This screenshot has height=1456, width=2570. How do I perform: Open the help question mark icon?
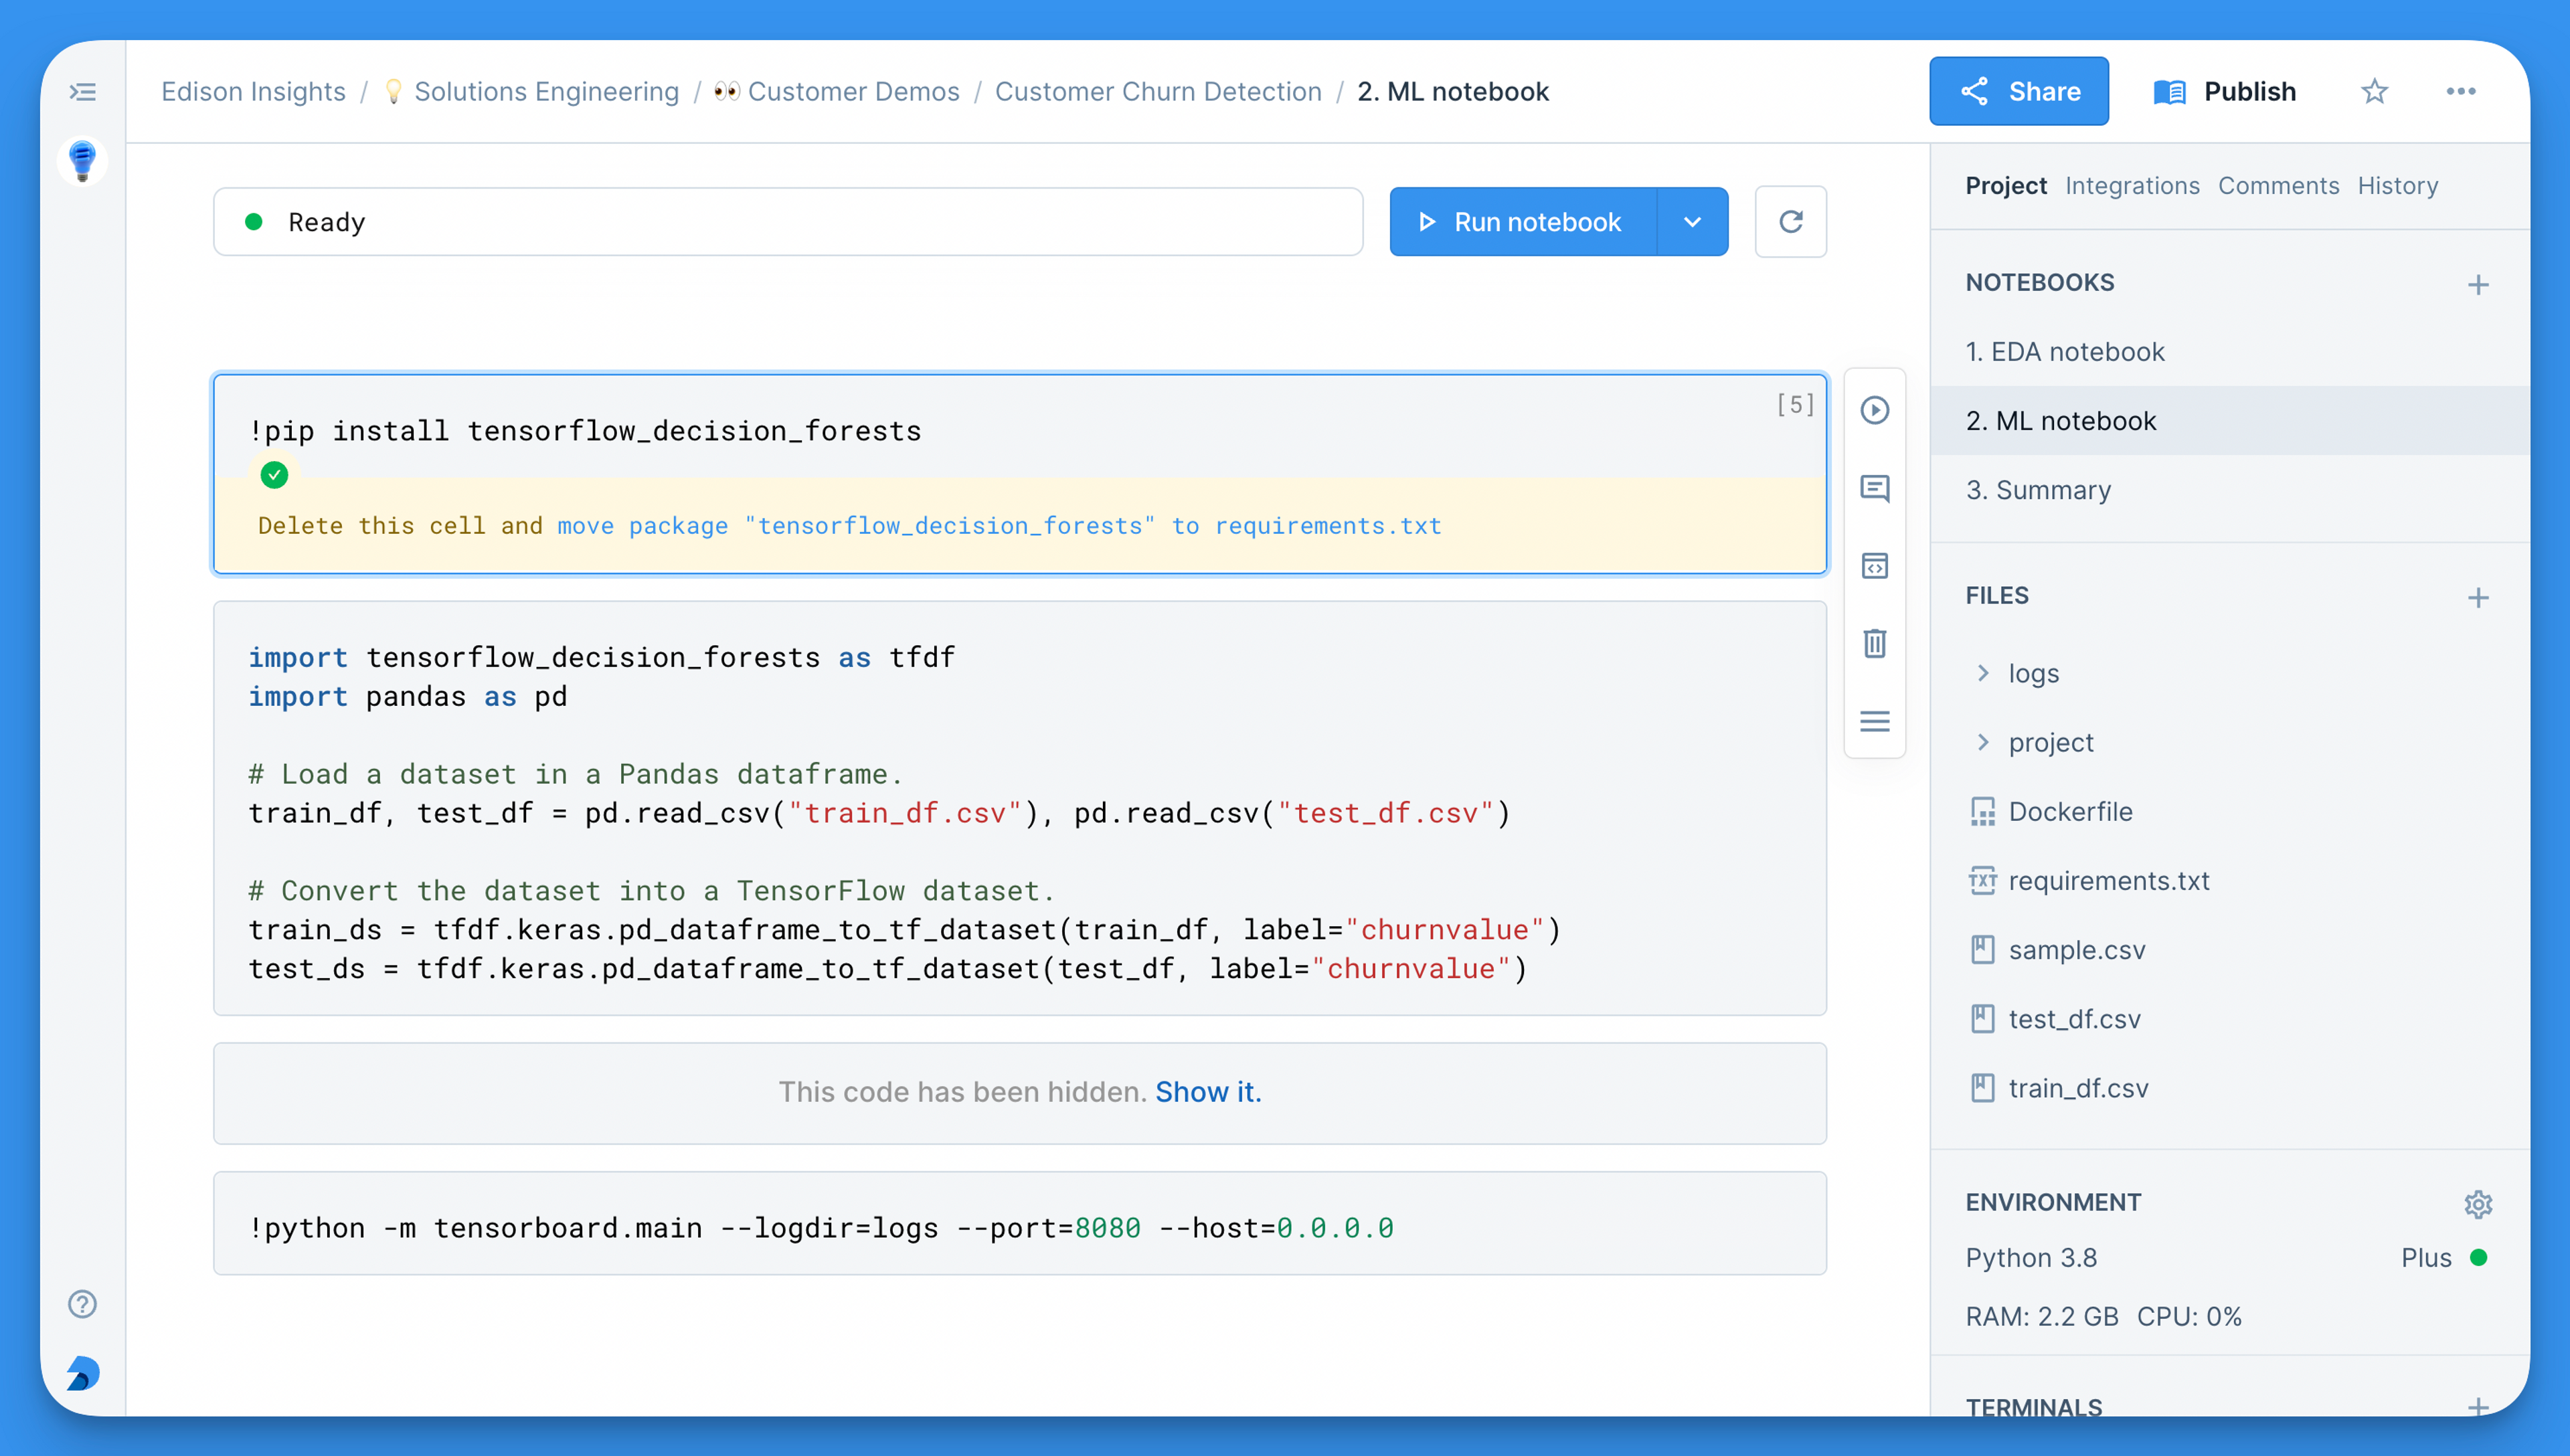coord(82,1304)
